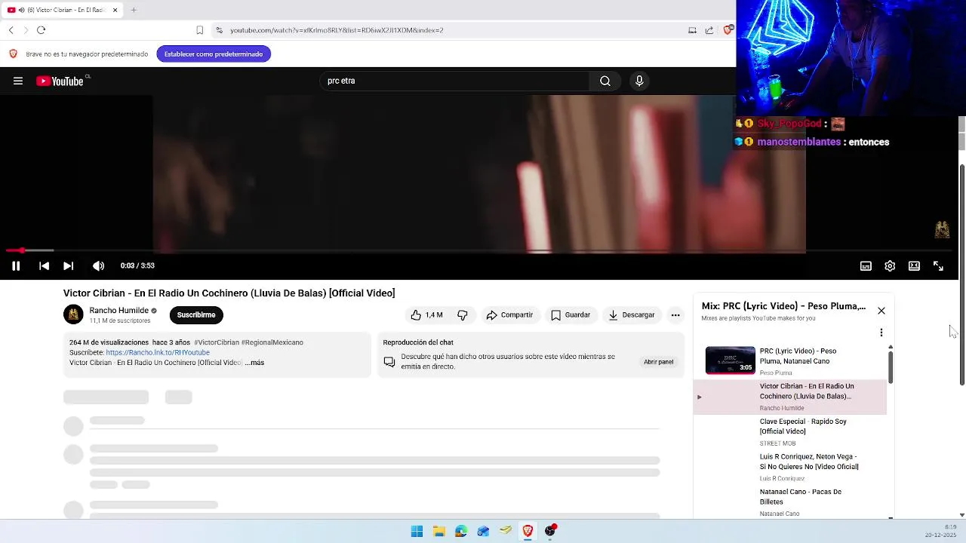Click browser forward arrow
Image resolution: width=966 pixels, height=543 pixels.
click(x=26, y=30)
